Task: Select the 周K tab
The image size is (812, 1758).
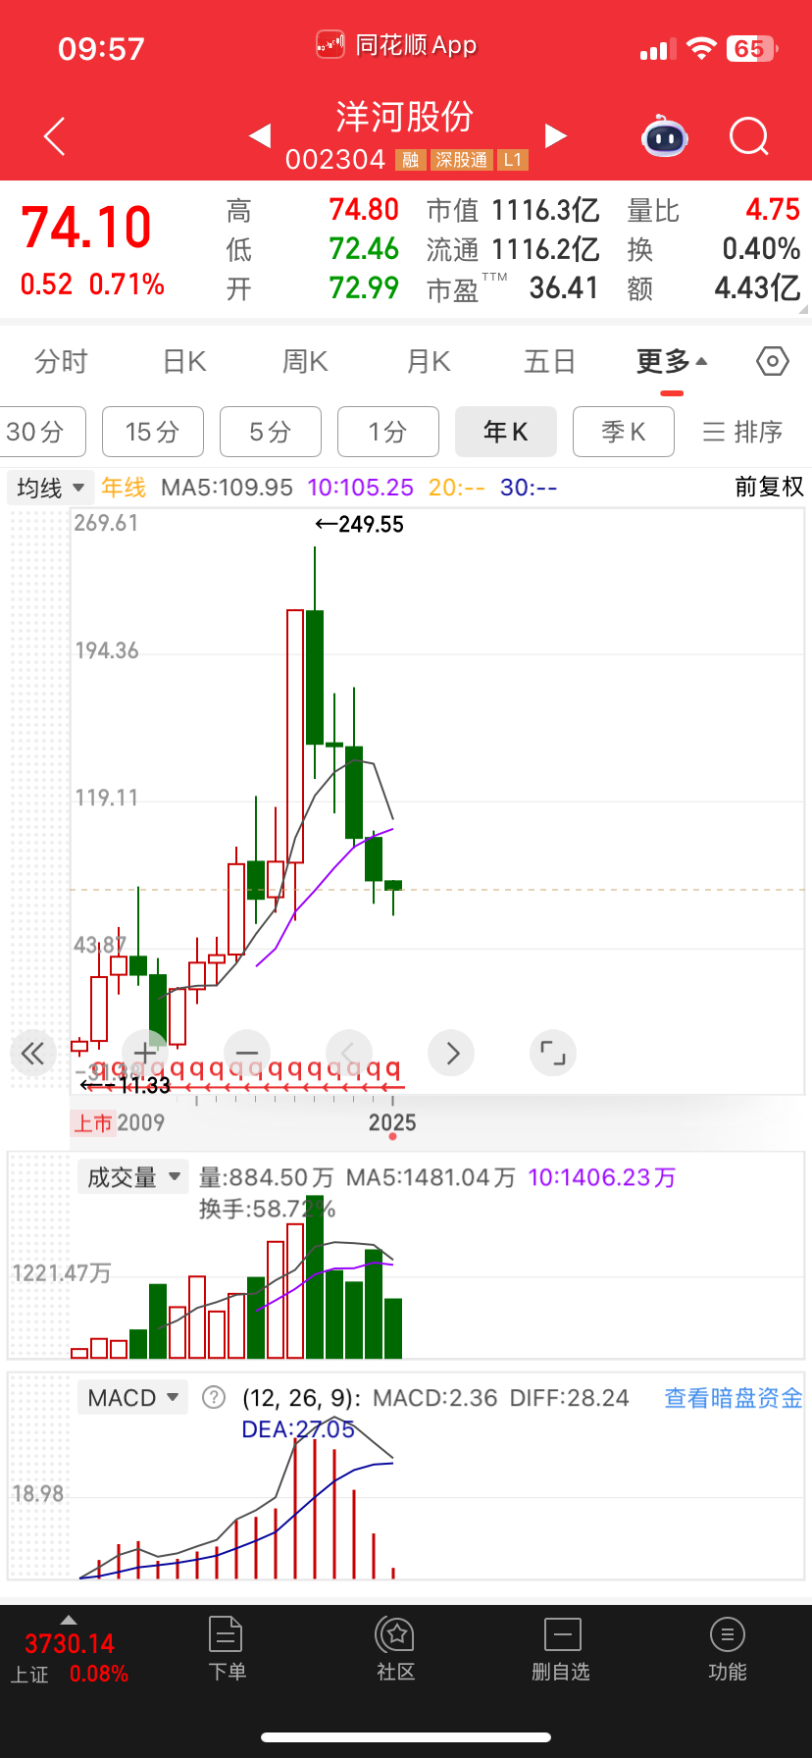Action: [x=305, y=361]
